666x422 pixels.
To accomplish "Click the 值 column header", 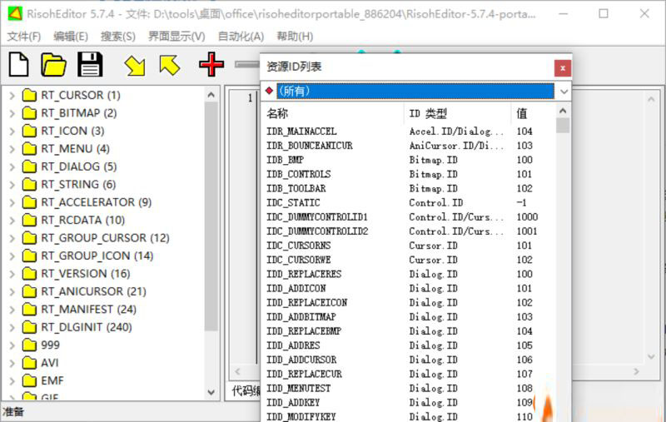I will (x=533, y=113).
